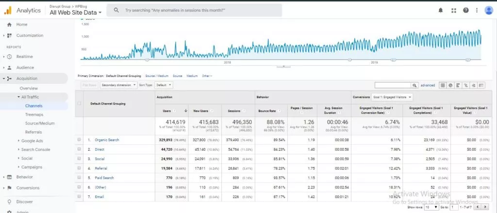This screenshot has width=497, height=213.
Task: Click the table search magnifier button
Action: click(414, 85)
